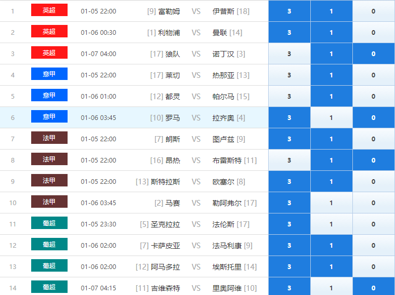
Task: Select kickoff time 01-06 00:30
Action: click(99, 33)
